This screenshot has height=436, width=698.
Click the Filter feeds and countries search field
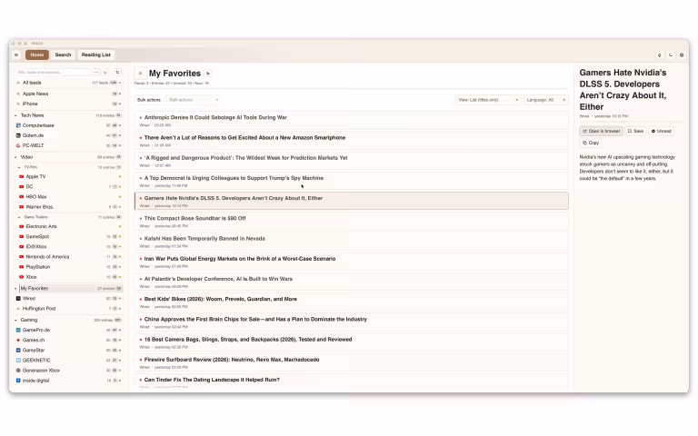pyautogui.click(x=53, y=72)
